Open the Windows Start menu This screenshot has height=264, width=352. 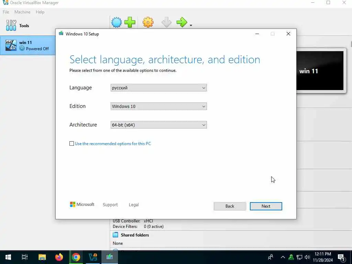click(x=8, y=257)
